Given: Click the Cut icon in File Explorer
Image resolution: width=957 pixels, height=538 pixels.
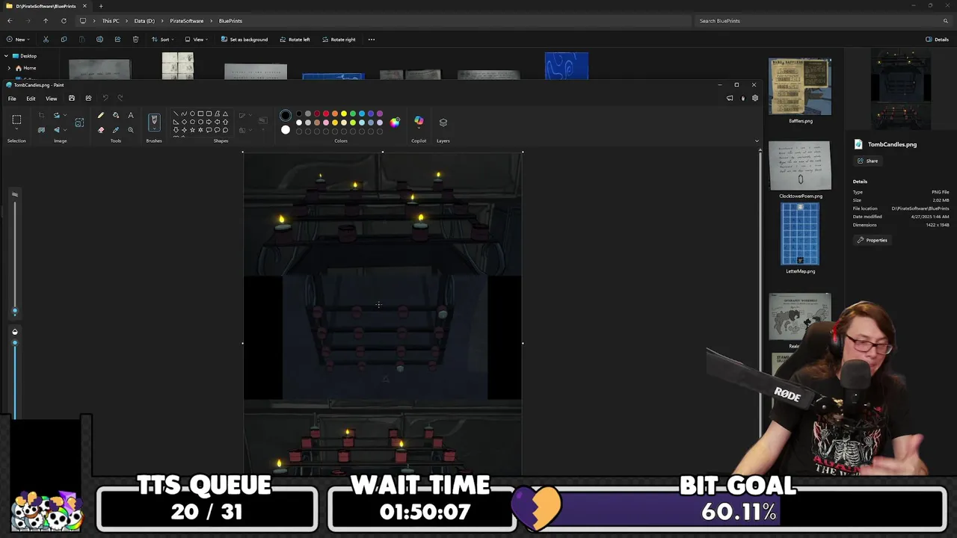Looking at the screenshot, I should [x=46, y=40].
